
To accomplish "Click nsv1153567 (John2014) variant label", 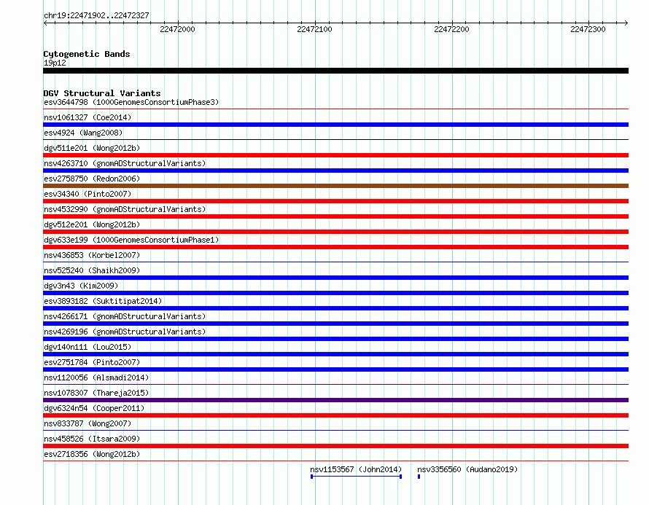I will click(356, 469).
